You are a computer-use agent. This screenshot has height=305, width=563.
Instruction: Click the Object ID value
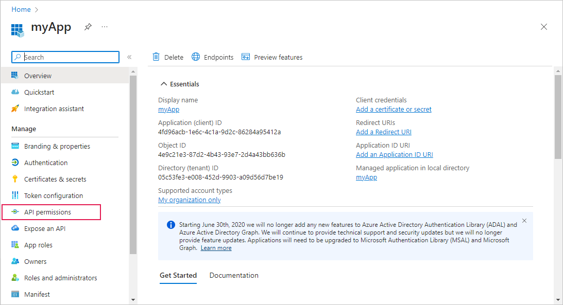(221, 154)
